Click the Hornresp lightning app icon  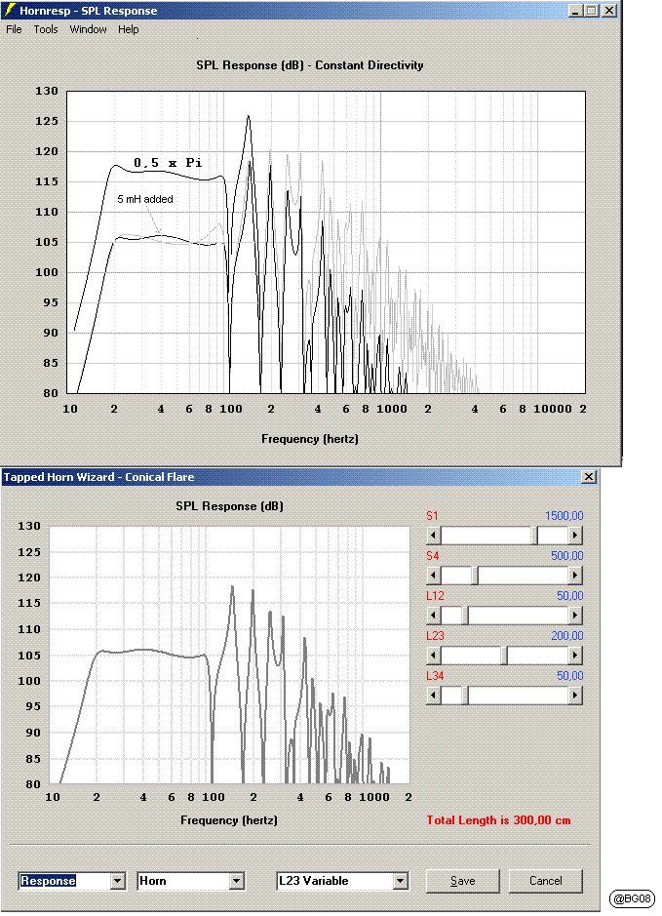[x=10, y=10]
